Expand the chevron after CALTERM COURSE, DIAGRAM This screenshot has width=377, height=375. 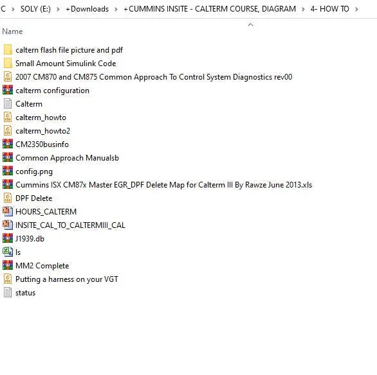point(303,9)
